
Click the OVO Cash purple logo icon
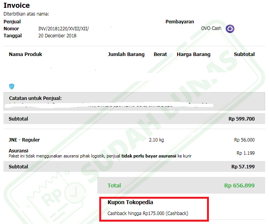[x=230, y=28]
